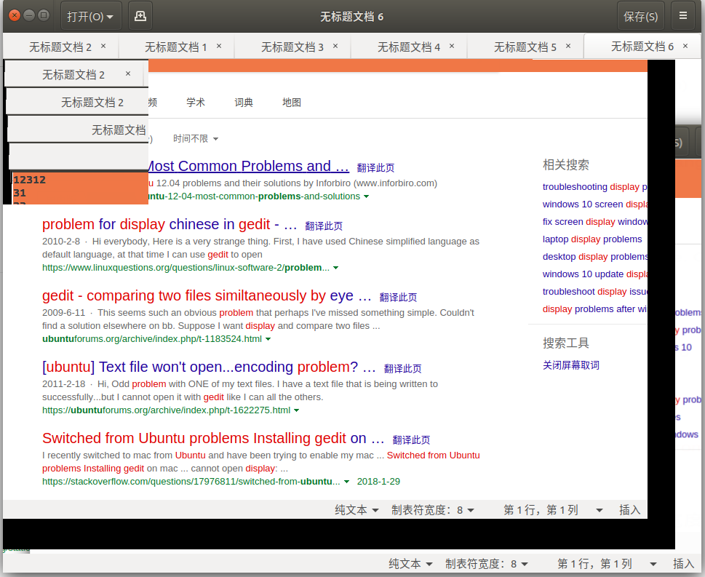Close the gedit window with the red button
The image size is (705, 577).
(15, 16)
